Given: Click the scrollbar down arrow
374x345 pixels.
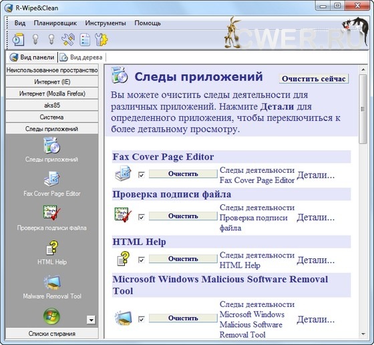Looking at the screenshot, I should [363, 334].
